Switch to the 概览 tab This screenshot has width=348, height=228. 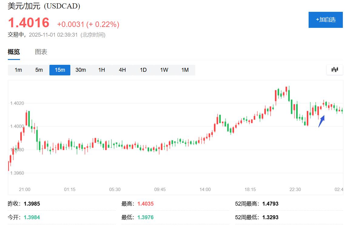coord(14,52)
